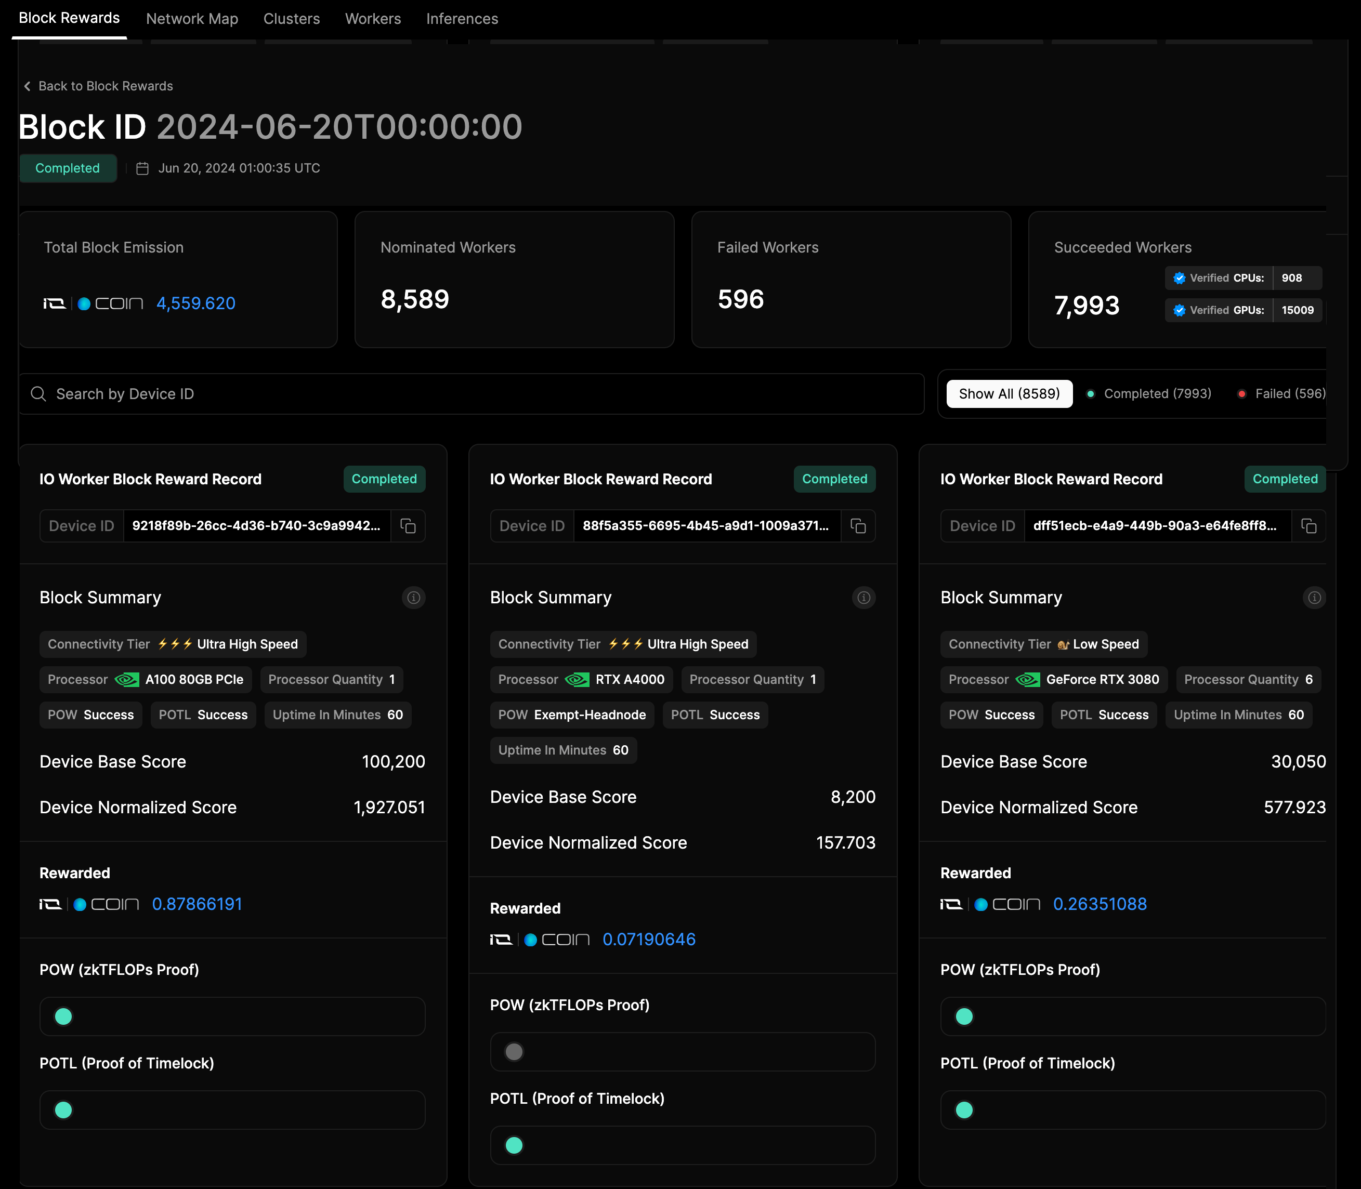Switch to the Network Map tab

pyautogui.click(x=192, y=19)
